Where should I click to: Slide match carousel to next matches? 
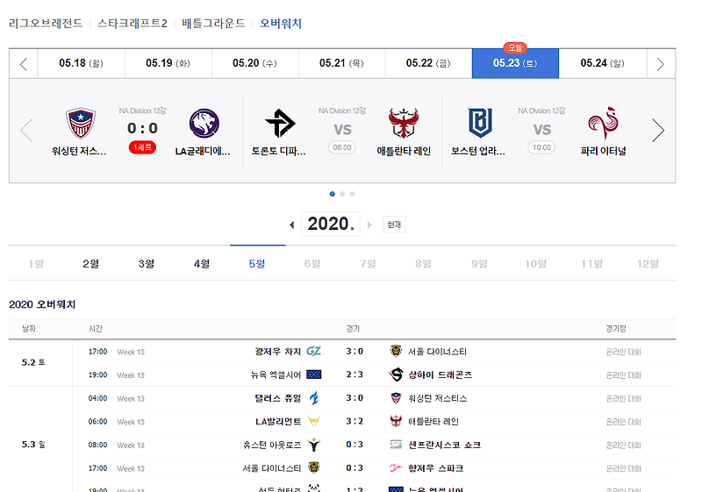658,130
